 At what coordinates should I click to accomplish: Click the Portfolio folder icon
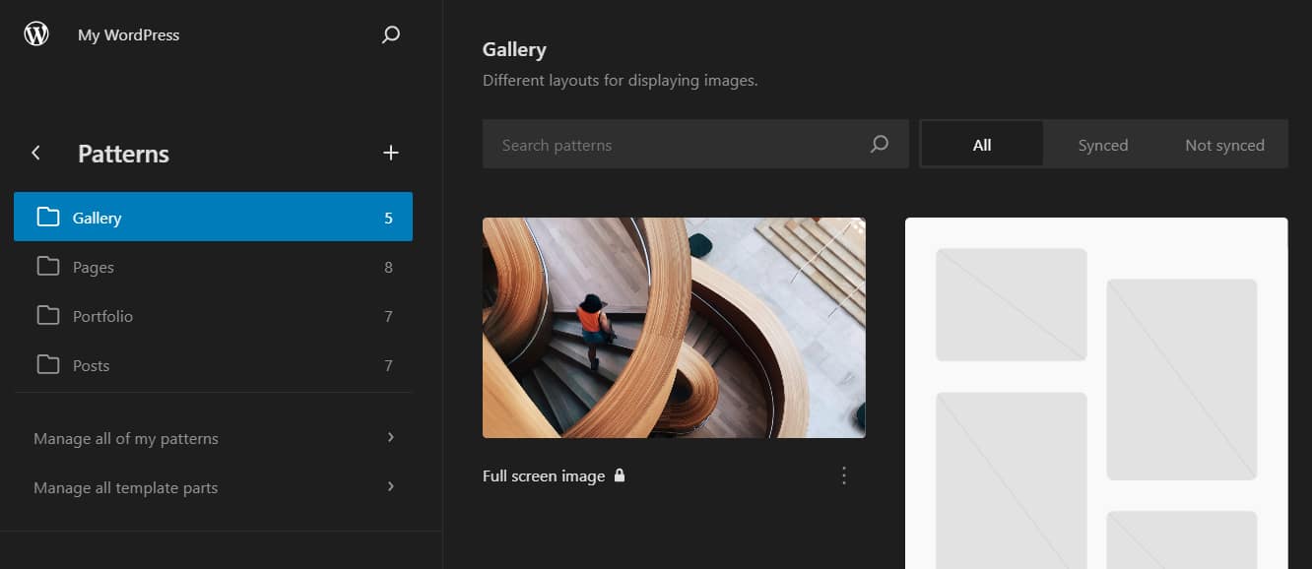(x=48, y=315)
